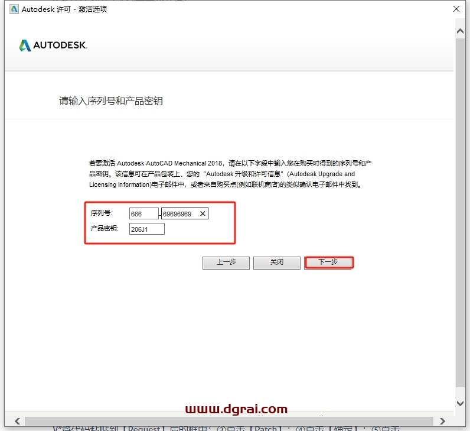470x431 pixels.
Task: Click vertical scrollbar up arrow
Action: coord(460,31)
